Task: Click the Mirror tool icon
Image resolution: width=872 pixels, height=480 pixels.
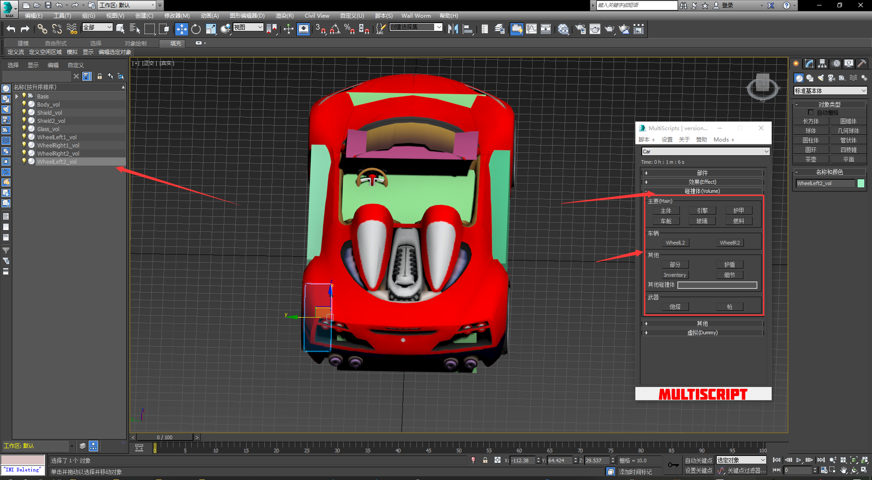Action: click(453, 29)
